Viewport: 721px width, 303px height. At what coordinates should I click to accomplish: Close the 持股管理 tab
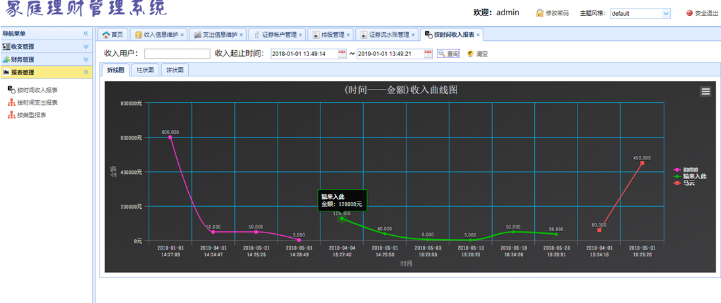[349, 35]
